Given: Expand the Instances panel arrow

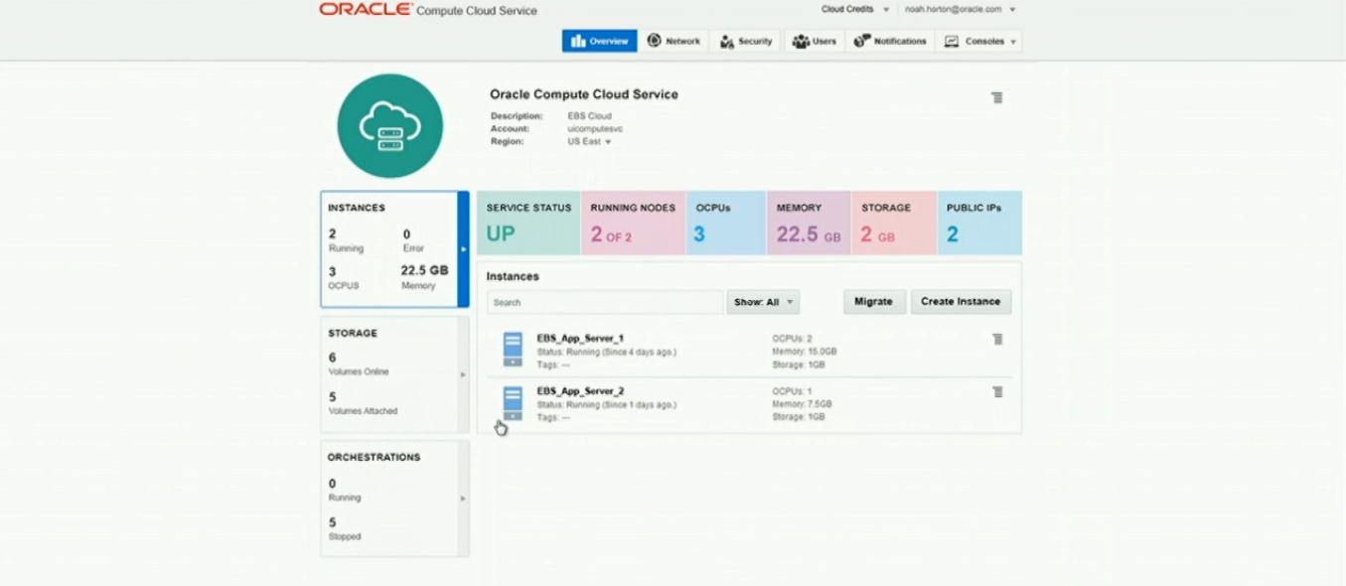Looking at the screenshot, I should (463, 249).
